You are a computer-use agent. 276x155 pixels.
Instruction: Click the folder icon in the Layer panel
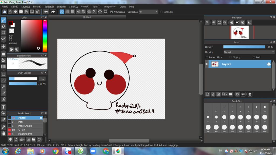click(231, 94)
